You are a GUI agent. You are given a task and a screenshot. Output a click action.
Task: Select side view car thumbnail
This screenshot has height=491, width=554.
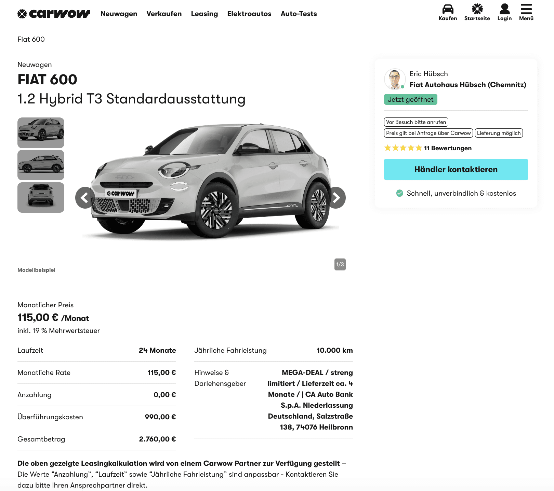click(41, 165)
